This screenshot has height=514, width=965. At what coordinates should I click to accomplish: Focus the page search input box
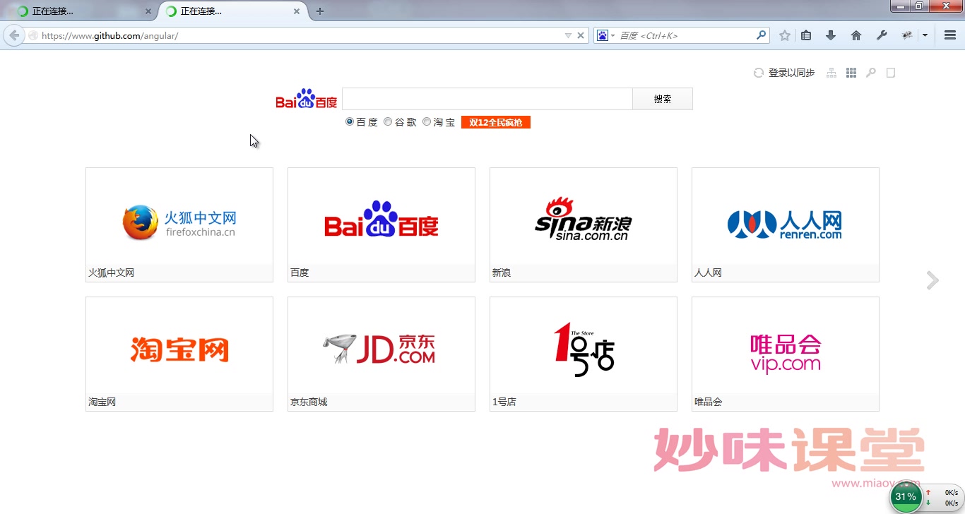point(487,99)
